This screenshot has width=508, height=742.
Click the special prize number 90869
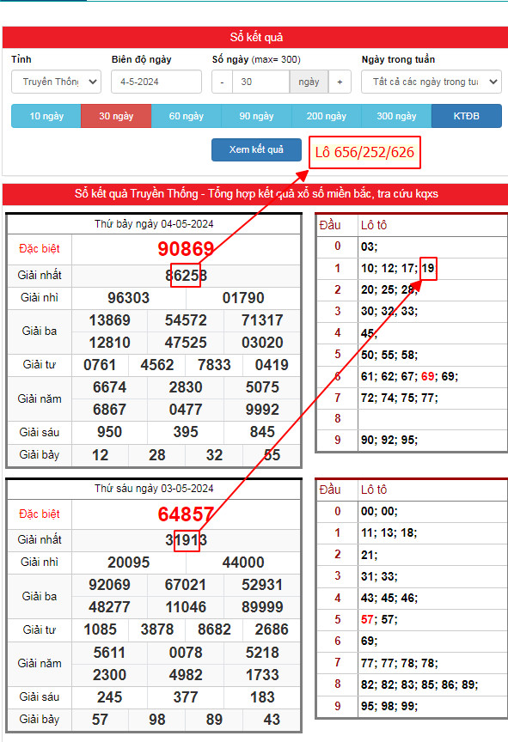(x=186, y=249)
